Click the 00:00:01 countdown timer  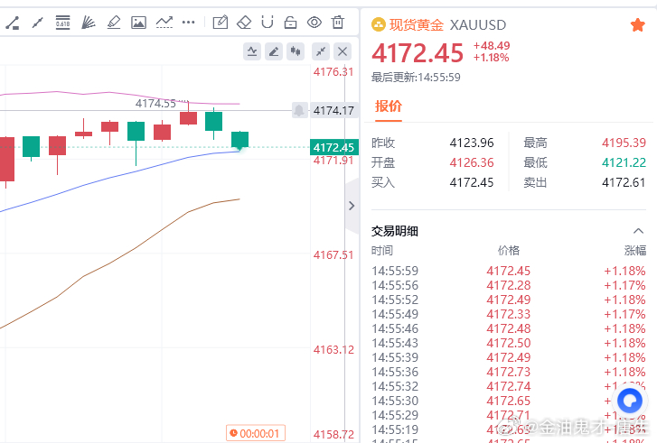coord(255,433)
